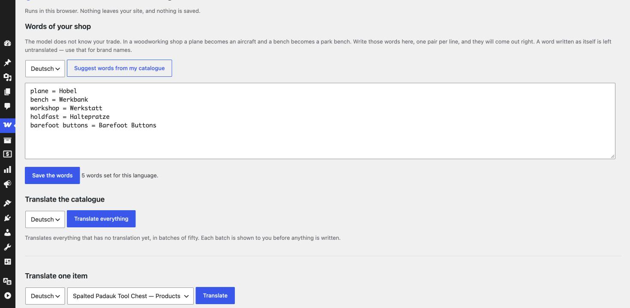The width and height of the screenshot is (630, 308).
Task: Open Users via the person icon
Action: [x=7, y=233]
